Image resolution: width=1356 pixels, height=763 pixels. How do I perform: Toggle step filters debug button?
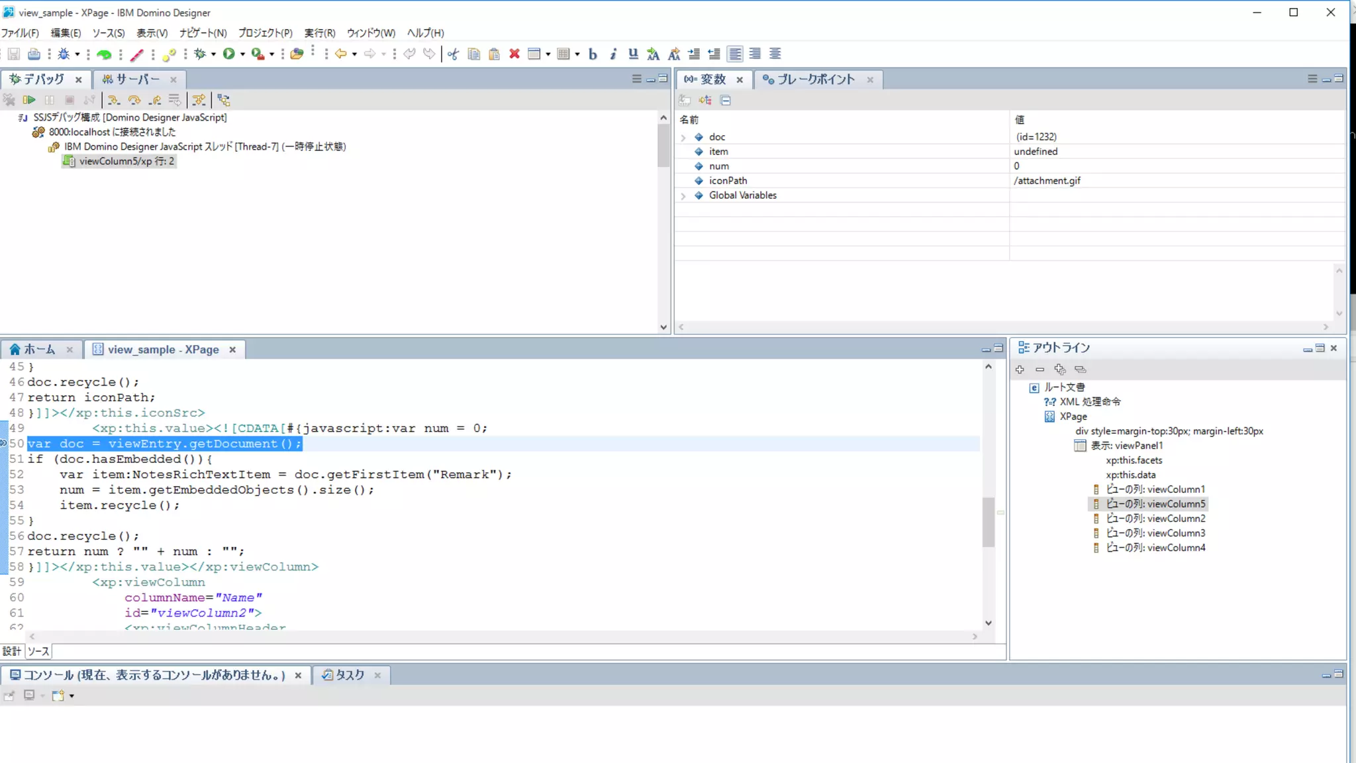tap(199, 100)
